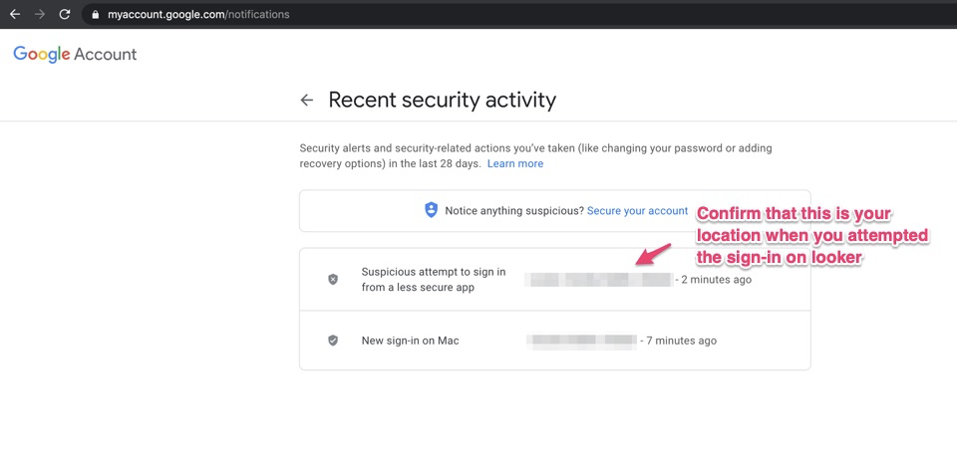Open the New sign-in on Mac entry
This screenshot has height=462, width=957.
(x=555, y=341)
